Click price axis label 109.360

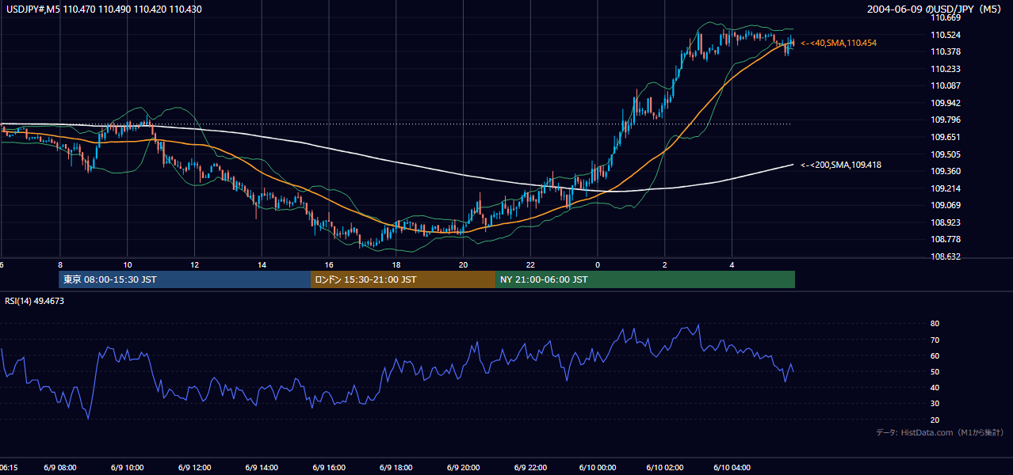946,171
